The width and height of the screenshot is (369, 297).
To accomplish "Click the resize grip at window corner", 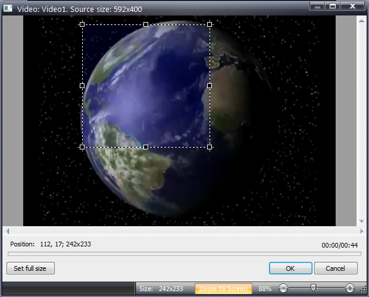I will [364, 289].
